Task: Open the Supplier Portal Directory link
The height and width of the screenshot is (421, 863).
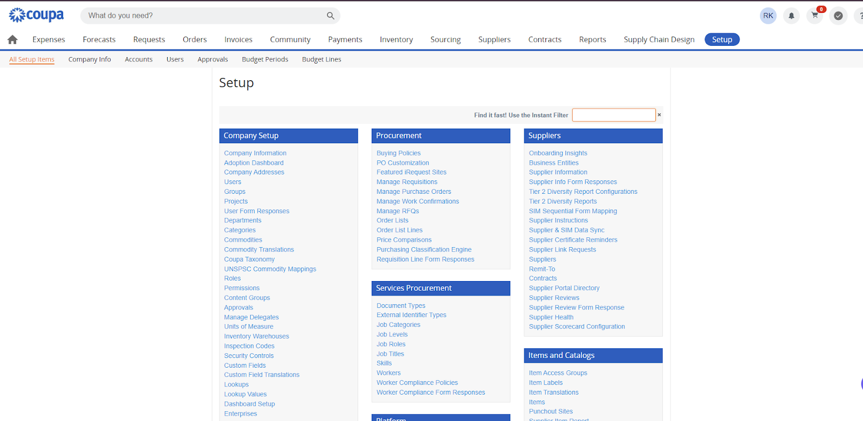Action: 564,289
